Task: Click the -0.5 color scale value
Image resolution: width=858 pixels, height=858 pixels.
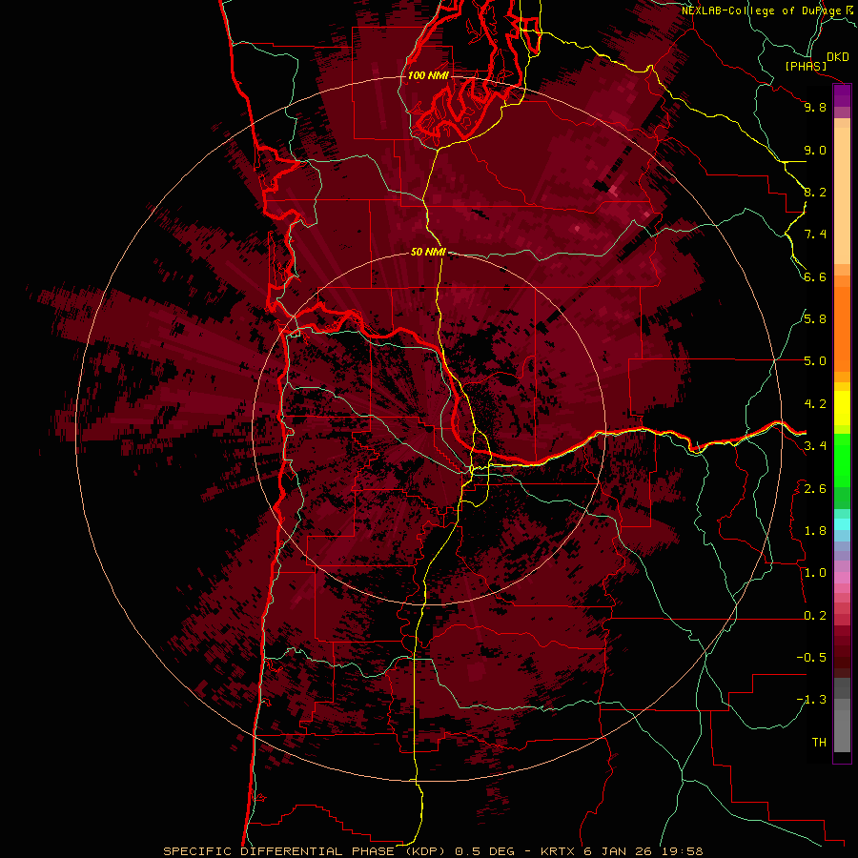Action: click(x=811, y=658)
